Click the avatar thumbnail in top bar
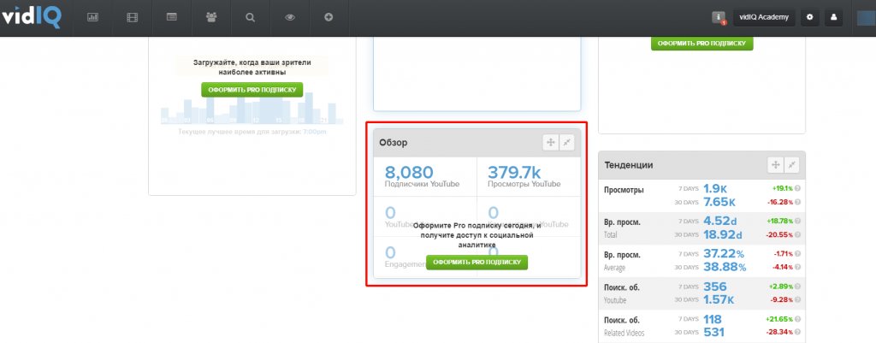 pyautogui.click(x=866, y=17)
